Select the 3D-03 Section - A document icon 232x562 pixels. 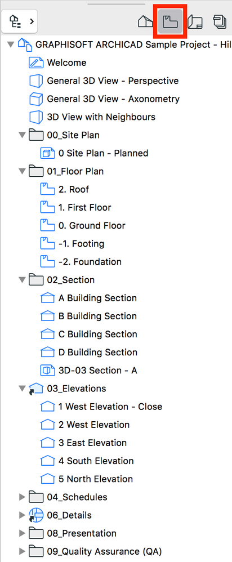pyautogui.click(x=48, y=370)
